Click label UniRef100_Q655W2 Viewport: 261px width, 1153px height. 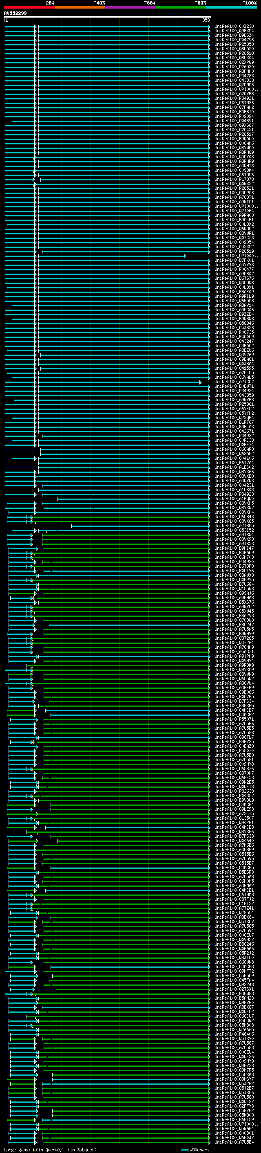(x=234, y=679)
